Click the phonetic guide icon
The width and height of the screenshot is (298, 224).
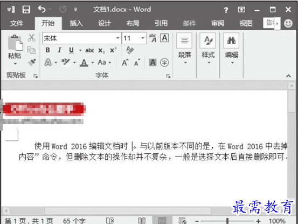point(153,38)
